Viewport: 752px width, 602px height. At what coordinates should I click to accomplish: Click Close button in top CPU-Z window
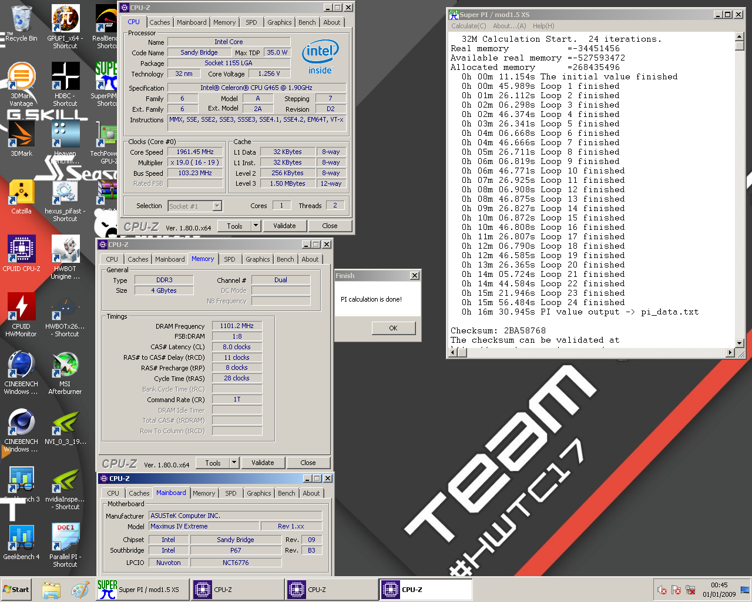(x=330, y=226)
